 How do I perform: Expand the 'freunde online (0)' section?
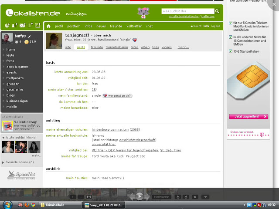point(4,162)
